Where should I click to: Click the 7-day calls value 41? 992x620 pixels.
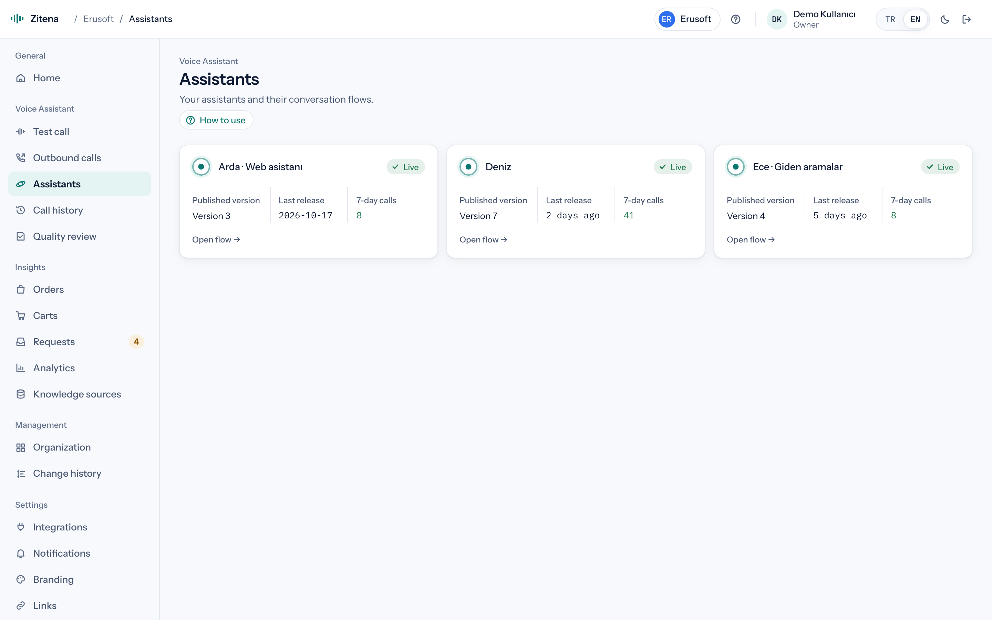point(629,215)
